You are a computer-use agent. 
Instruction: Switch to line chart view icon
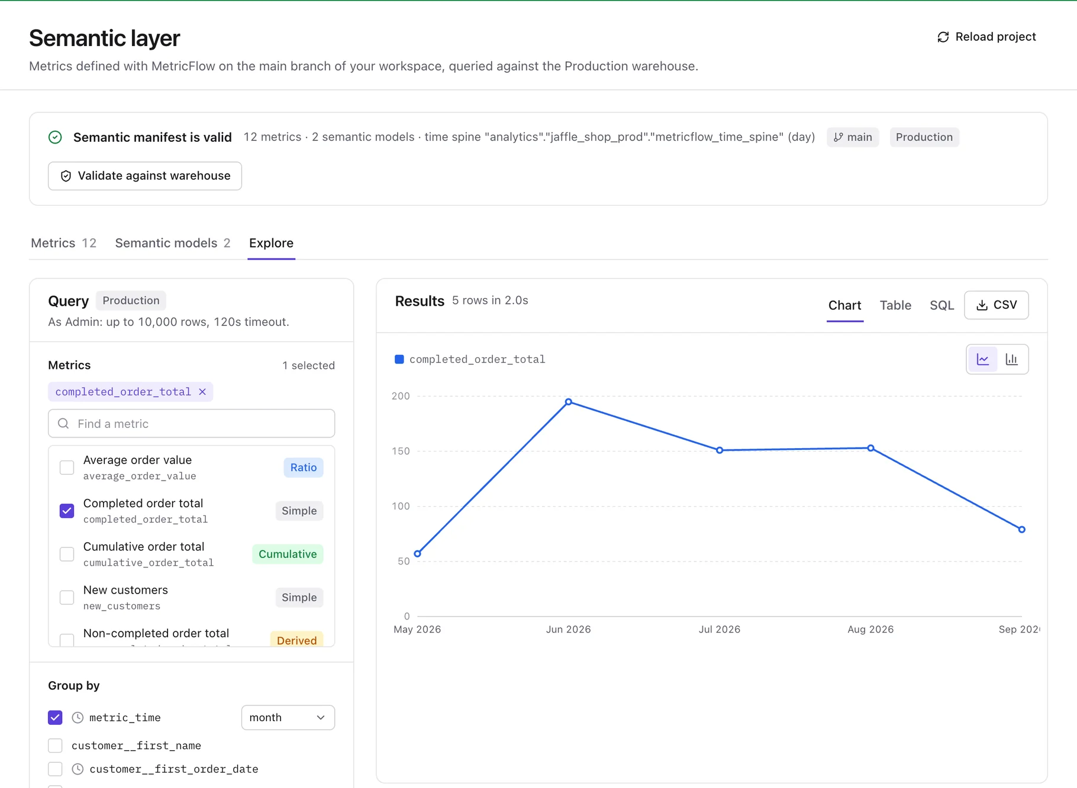click(x=982, y=359)
